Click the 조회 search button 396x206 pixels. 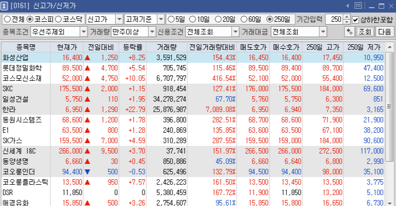point(365,32)
